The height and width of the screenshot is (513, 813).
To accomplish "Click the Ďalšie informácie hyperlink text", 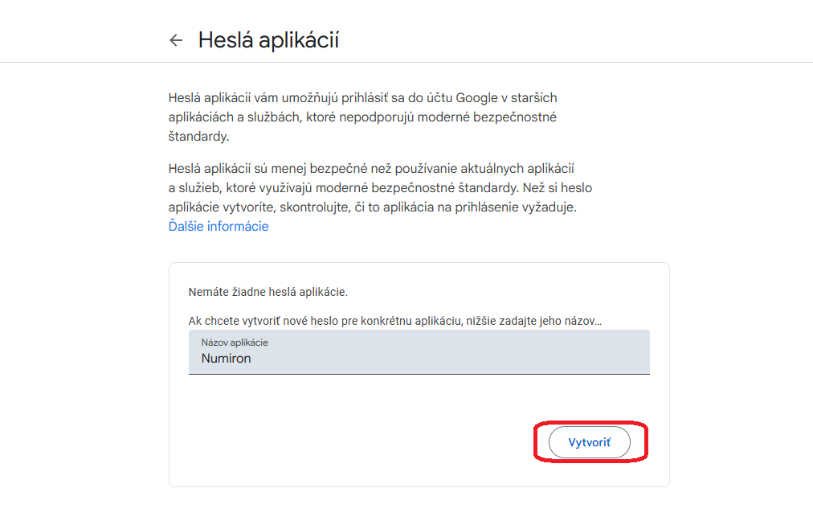I will pos(217,226).
